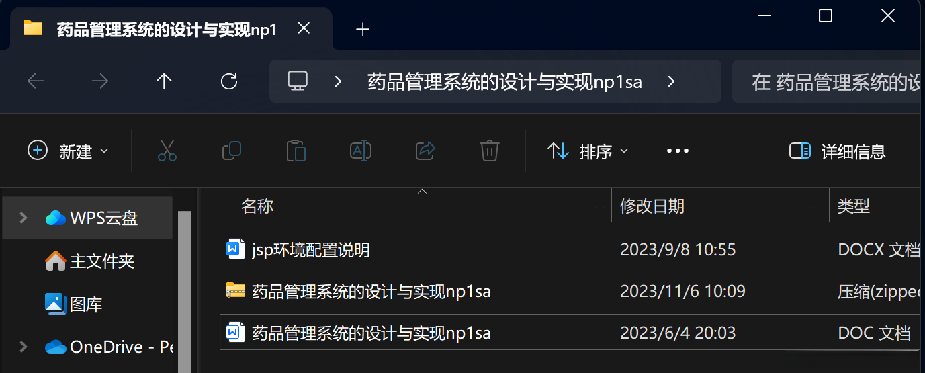This screenshot has width=925, height=373.
Task: Go up one folder with Up arrow
Action: (x=165, y=81)
